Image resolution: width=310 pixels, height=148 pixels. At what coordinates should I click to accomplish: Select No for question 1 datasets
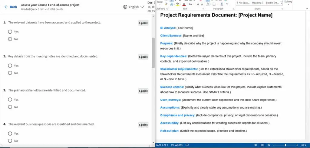click(10, 39)
